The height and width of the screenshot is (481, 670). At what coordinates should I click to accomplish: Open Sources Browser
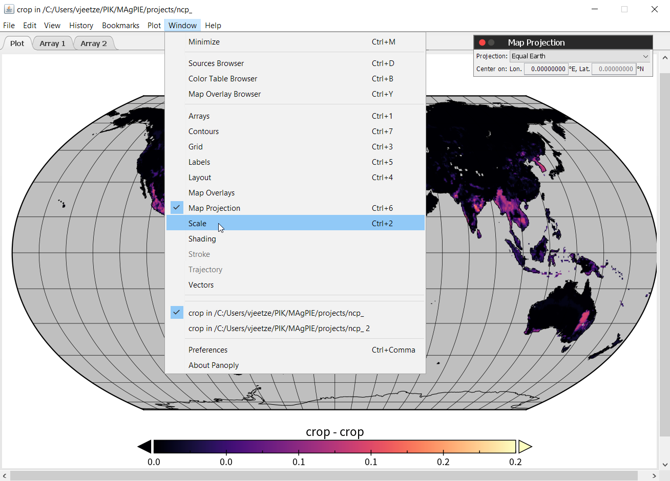[296, 63]
